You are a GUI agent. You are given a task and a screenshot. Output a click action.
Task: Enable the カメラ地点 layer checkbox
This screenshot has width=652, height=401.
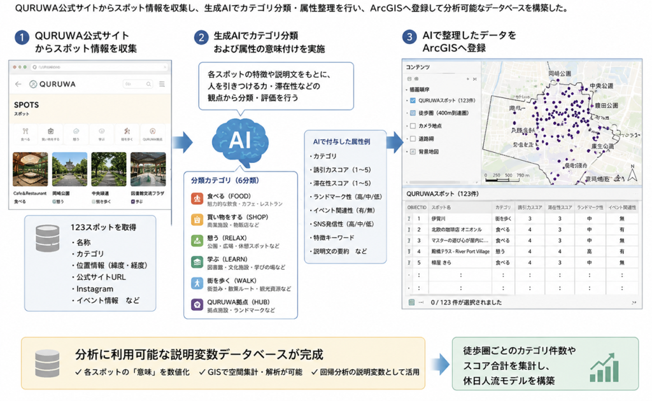(413, 125)
